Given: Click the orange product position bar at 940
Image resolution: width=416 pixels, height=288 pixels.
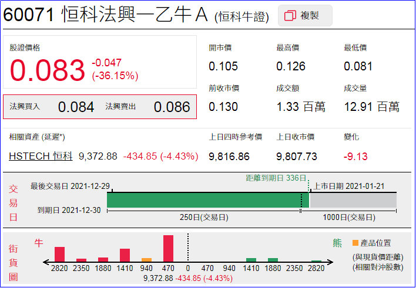Looking at the screenshot, I should [x=146, y=260].
